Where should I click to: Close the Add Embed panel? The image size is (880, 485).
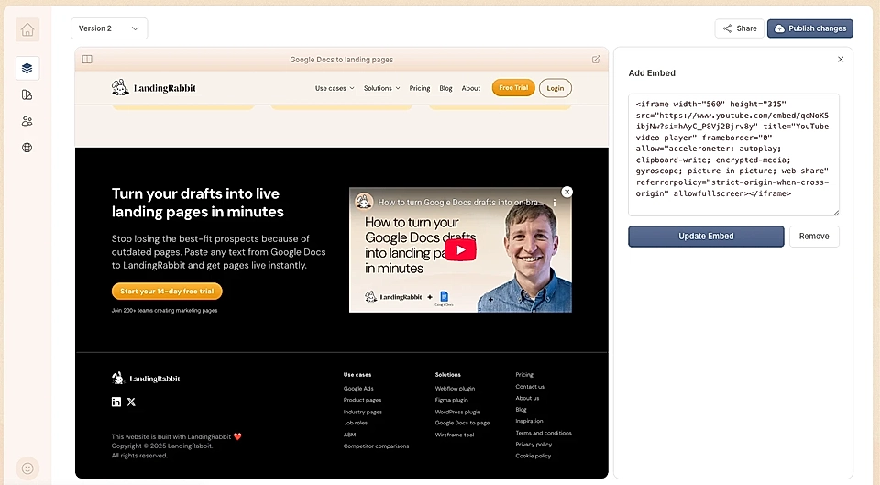coord(841,60)
